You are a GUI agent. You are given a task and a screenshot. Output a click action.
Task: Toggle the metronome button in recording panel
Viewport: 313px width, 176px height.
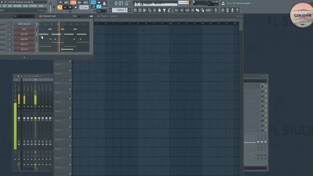click(60, 2)
